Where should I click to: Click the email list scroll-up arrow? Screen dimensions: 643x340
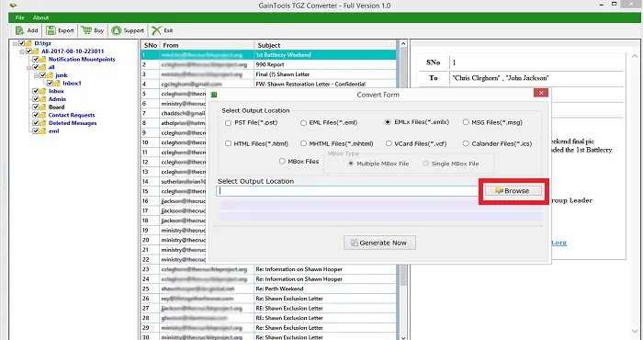403,43
